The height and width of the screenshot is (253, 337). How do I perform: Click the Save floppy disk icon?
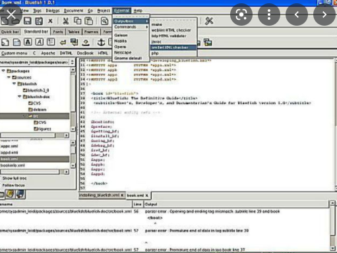pos(28,21)
